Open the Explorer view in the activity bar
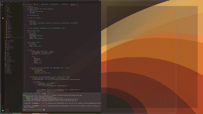Image resolution: width=203 pixels, height=114 pixels. point(2,5)
